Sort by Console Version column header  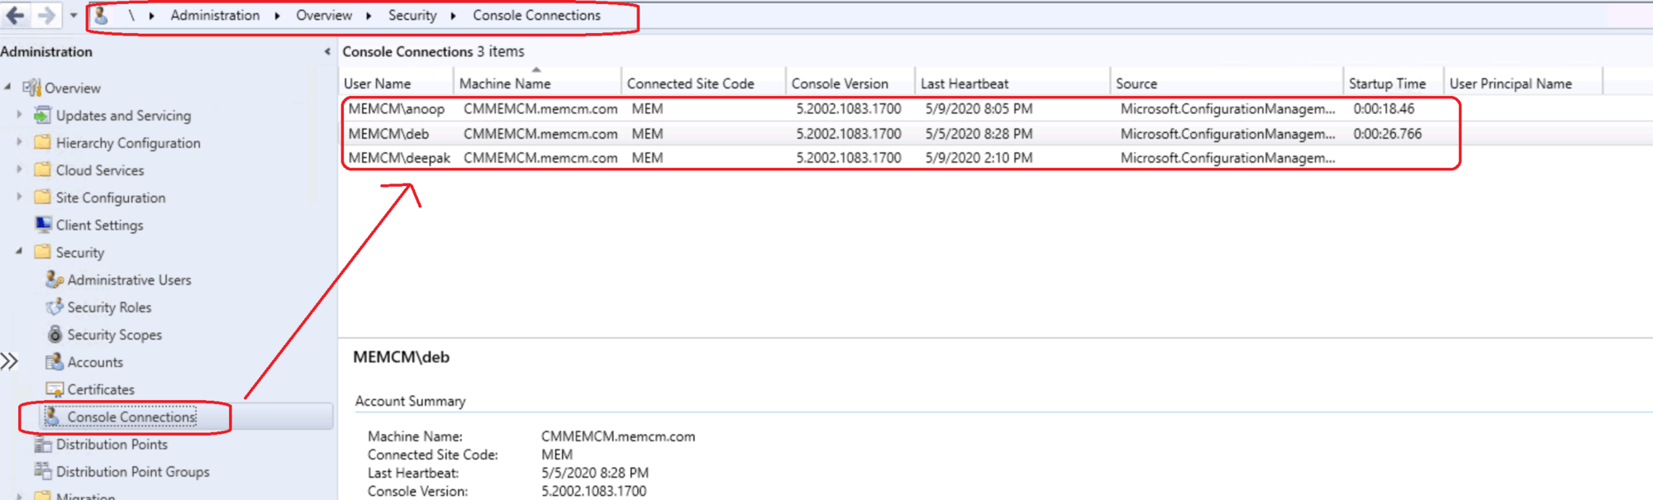pyautogui.click(x=850, y=83)
